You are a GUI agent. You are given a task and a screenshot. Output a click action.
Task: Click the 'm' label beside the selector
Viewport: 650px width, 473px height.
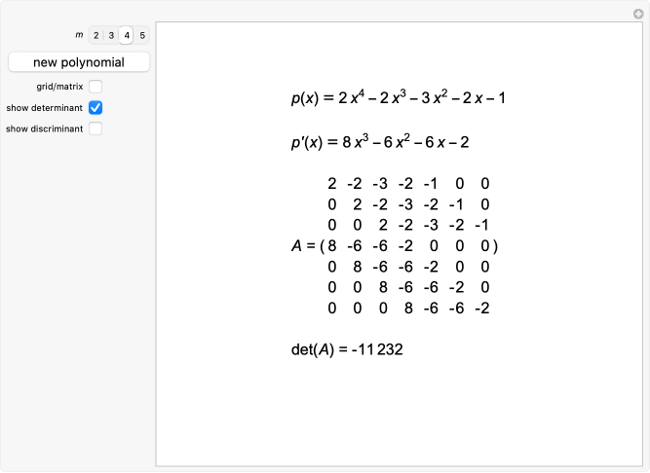point(79,35)
